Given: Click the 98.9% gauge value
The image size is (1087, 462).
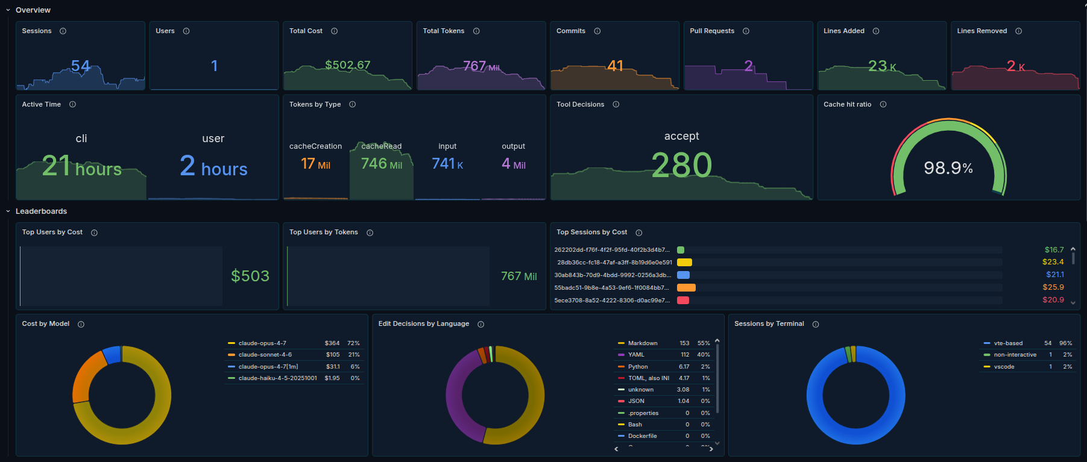Looking at the screenshot, I should click(948, 168).
